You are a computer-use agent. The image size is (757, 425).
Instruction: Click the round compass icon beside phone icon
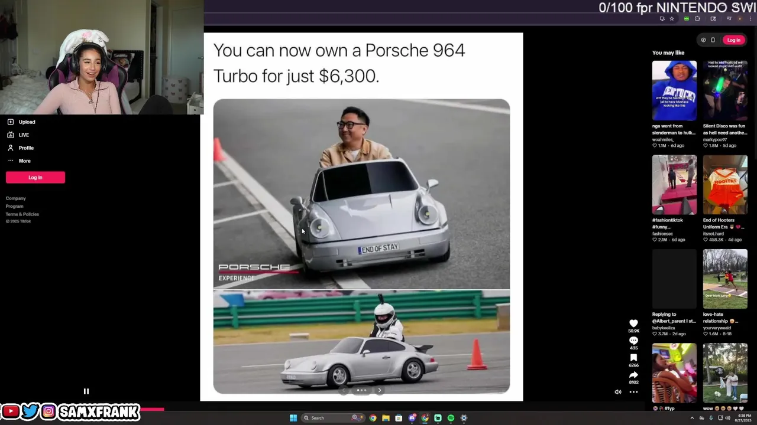point(703,40)
